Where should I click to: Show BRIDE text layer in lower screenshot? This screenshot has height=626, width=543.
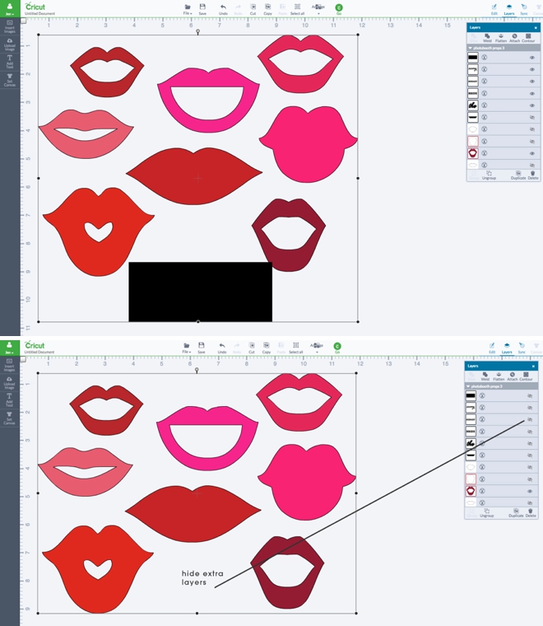[530, 432]
